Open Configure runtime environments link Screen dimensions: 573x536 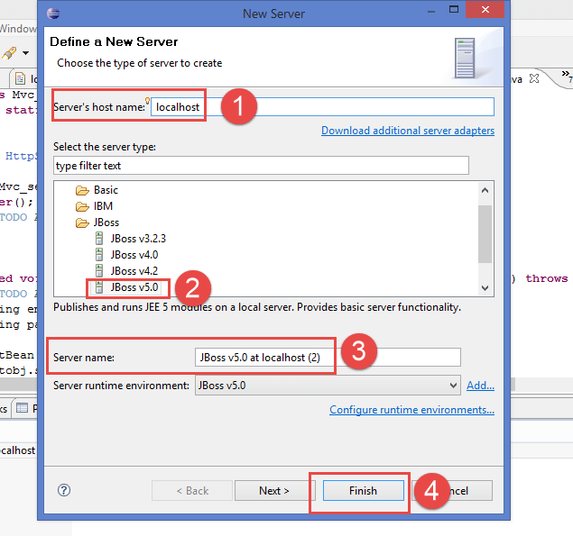[411, 410]
